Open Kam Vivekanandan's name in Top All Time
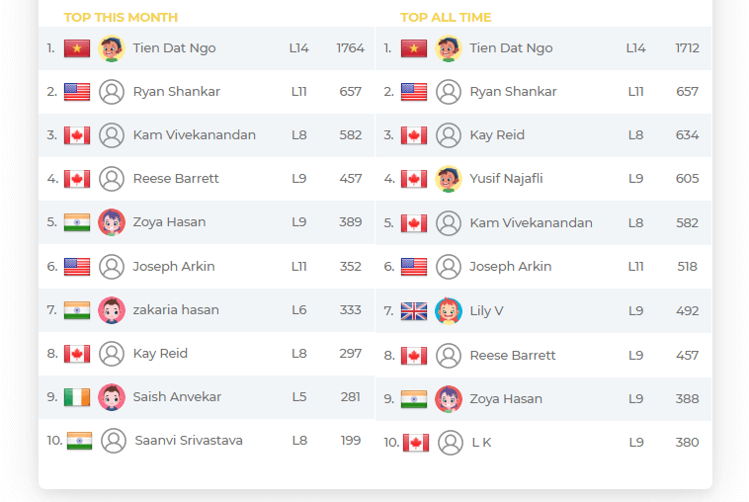 pos(531,222)
